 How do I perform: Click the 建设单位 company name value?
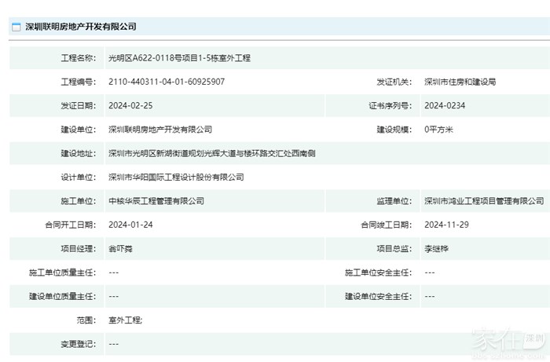[x=160, y=130]
